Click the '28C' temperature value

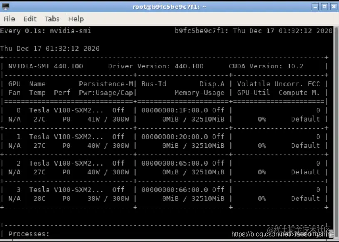[x=40, y=199]
